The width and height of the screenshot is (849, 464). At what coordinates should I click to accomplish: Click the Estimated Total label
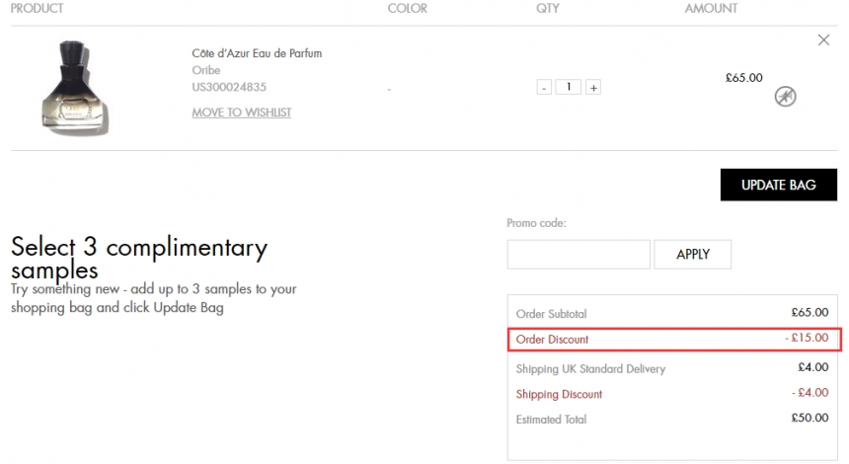point(551,420)
